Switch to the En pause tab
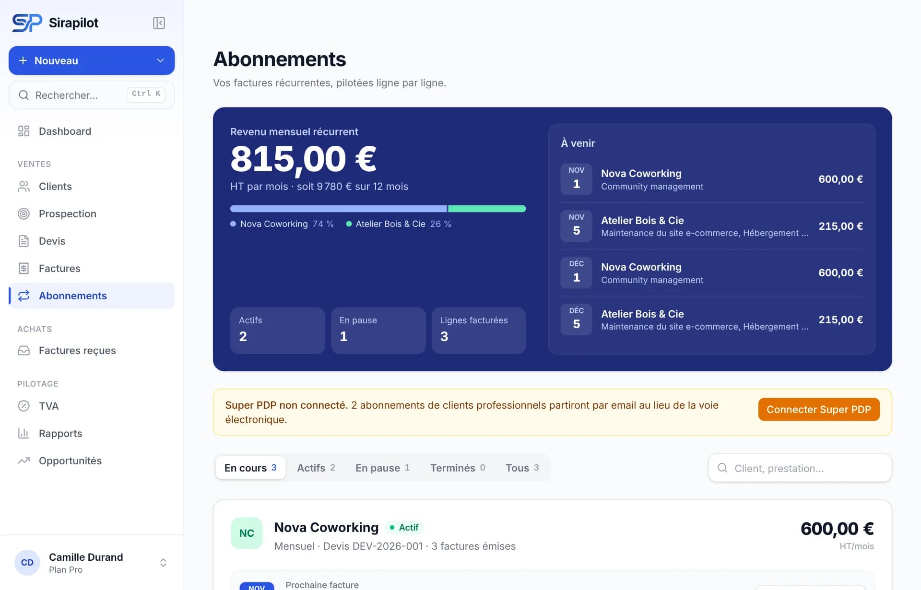The image size is (921, 590). tap(382, 468)
